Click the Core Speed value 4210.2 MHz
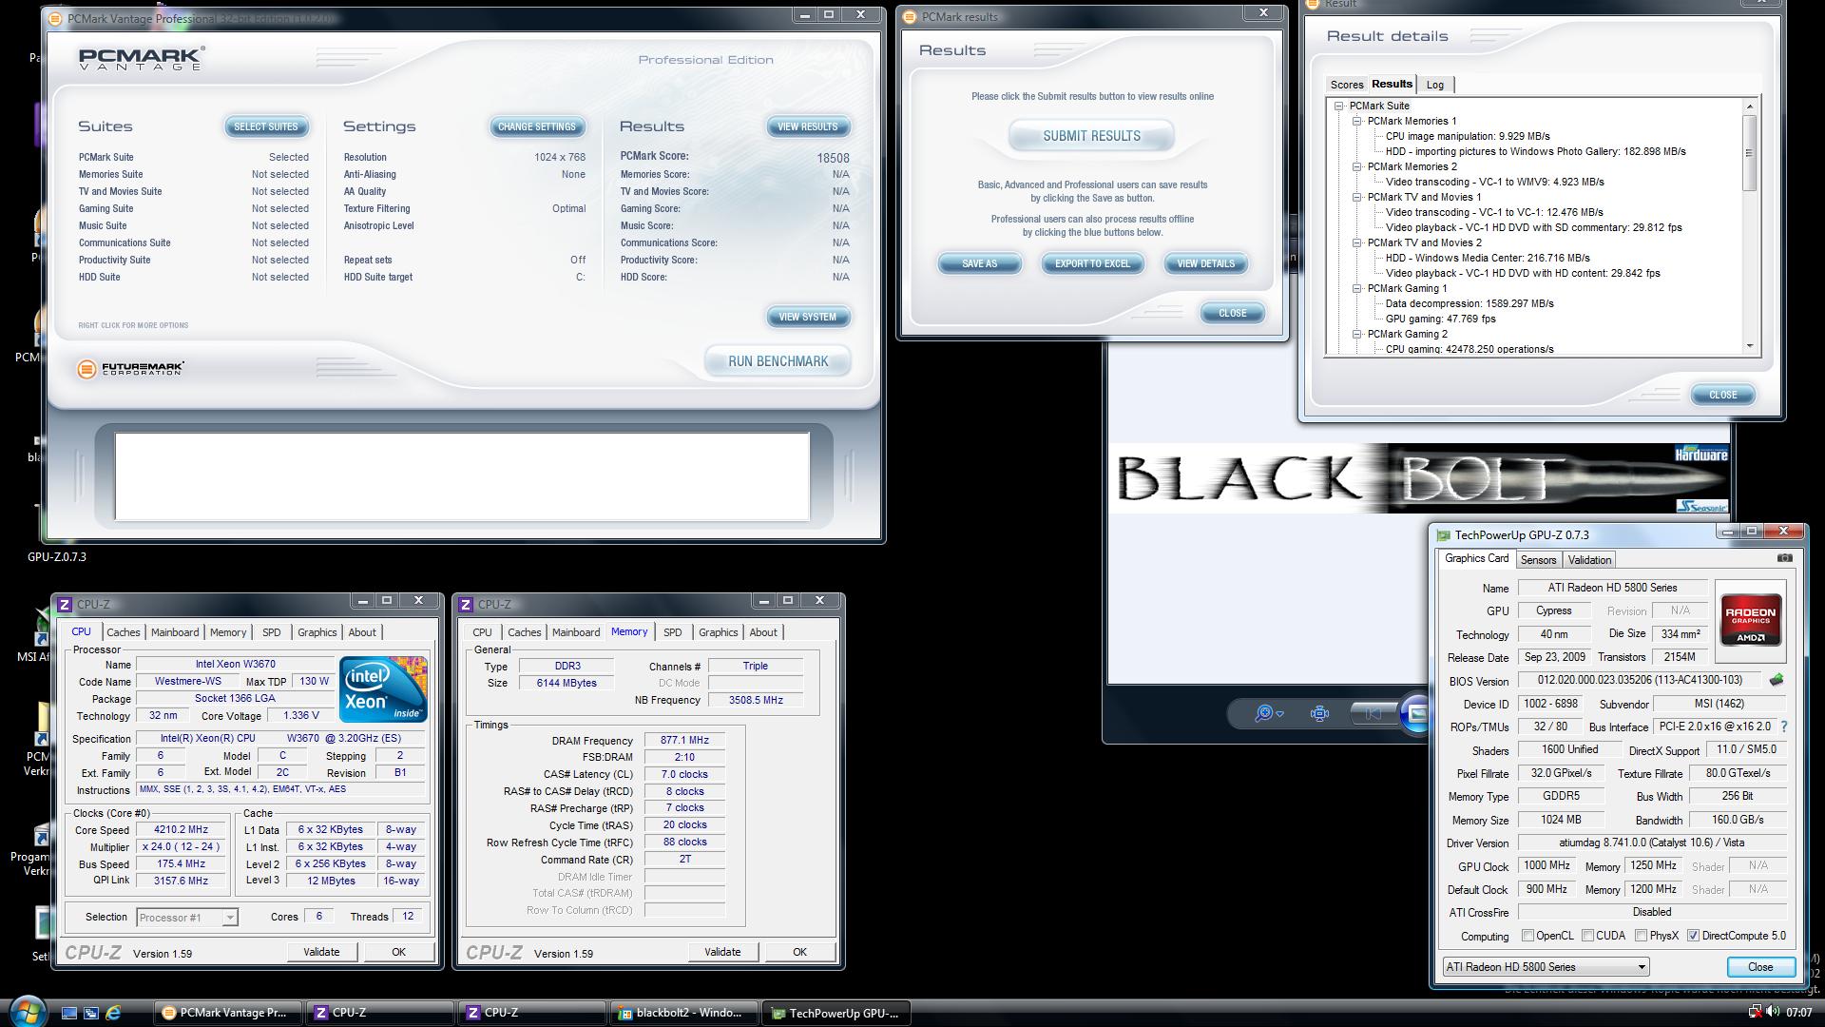The height and width of the screenshot is (1027, 1825). [x=181, y=829]
